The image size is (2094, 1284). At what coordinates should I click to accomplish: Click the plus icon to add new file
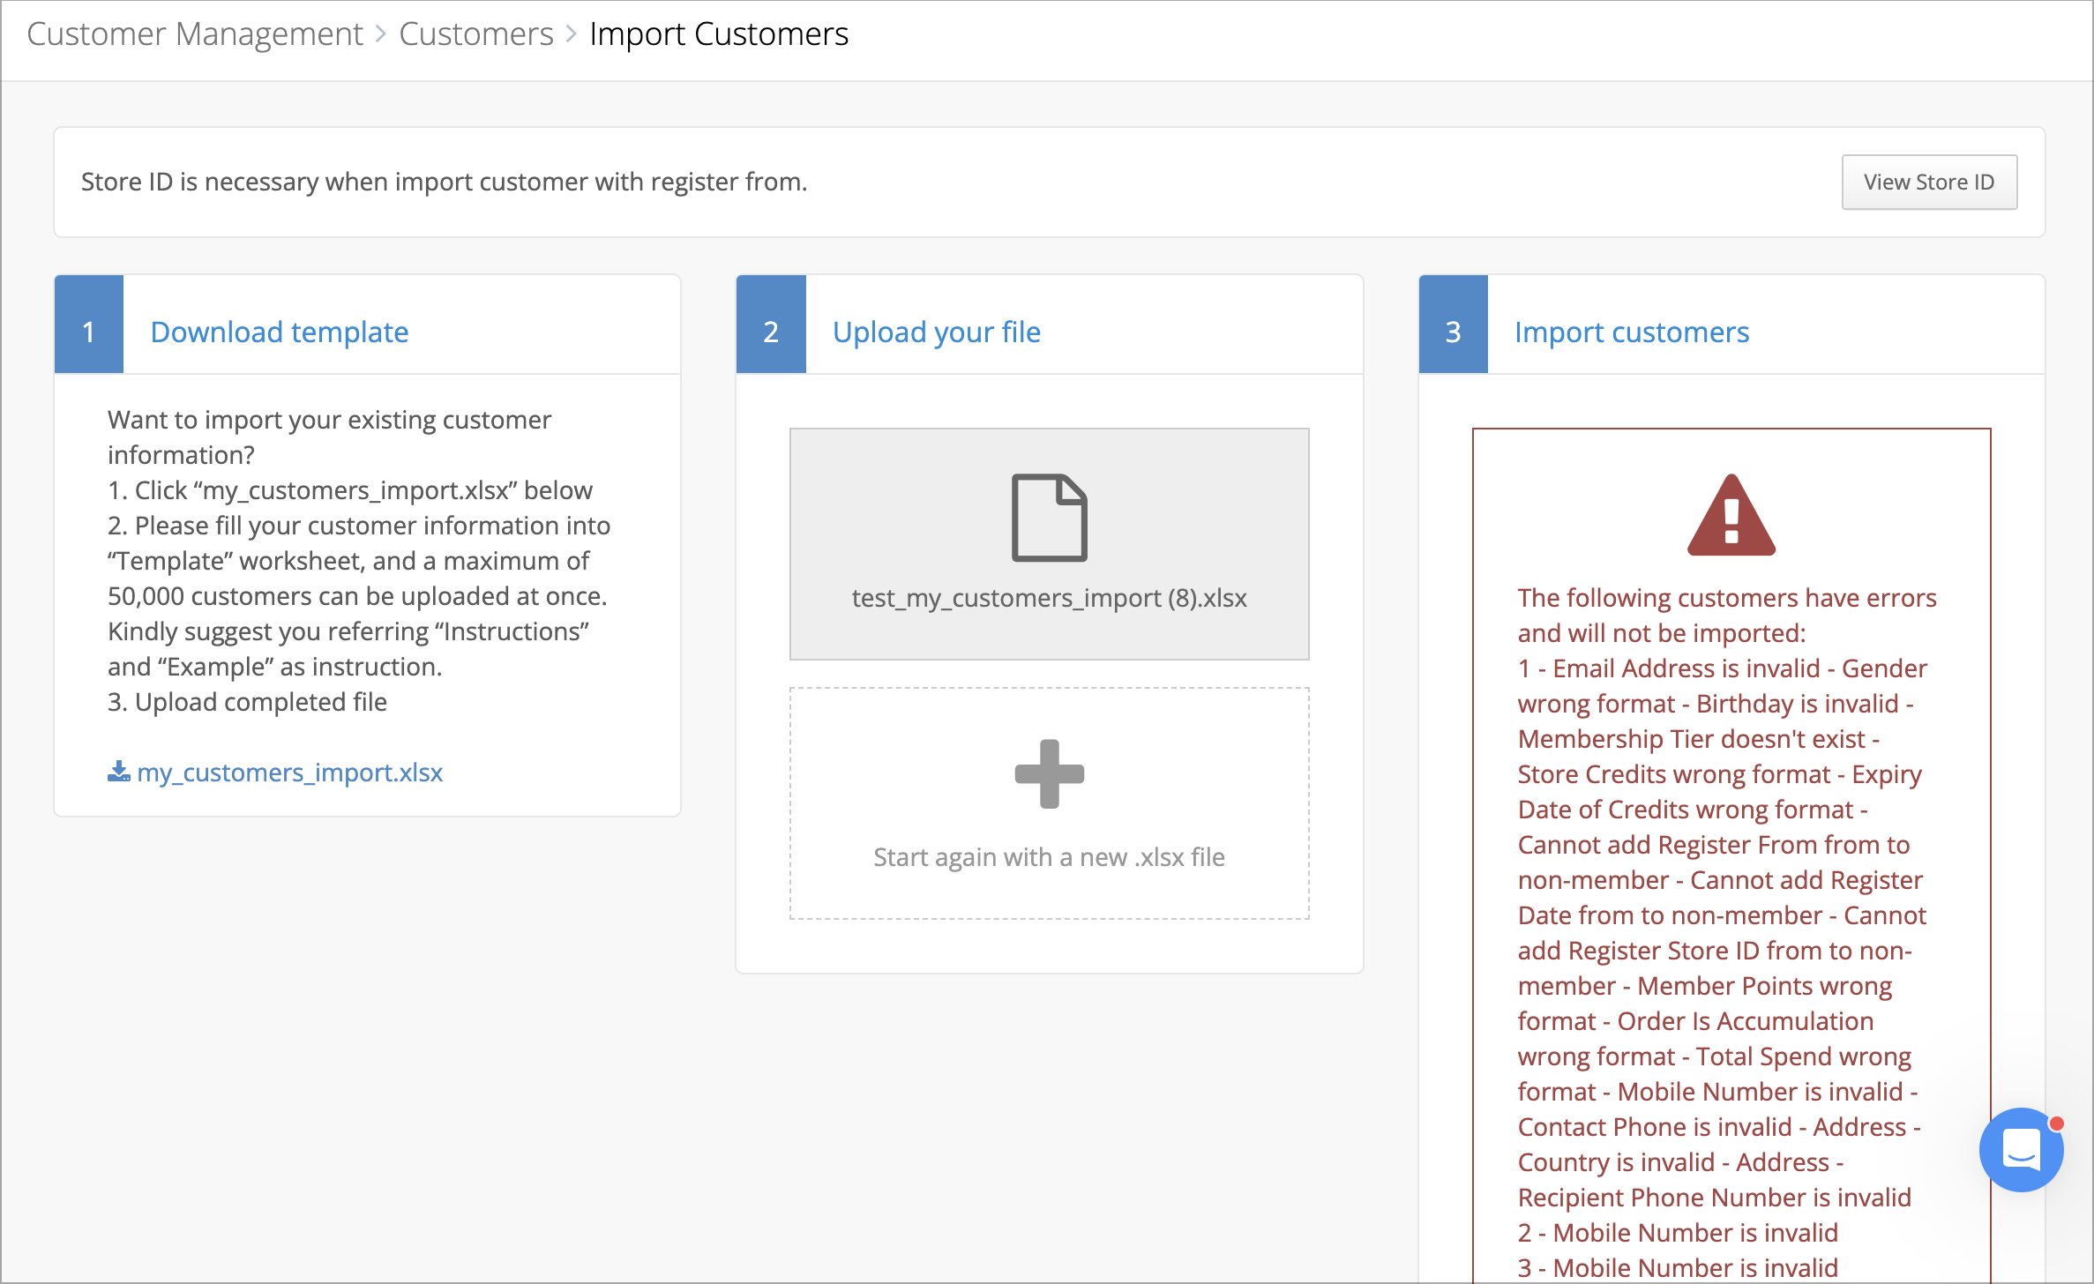point(1049,773)
